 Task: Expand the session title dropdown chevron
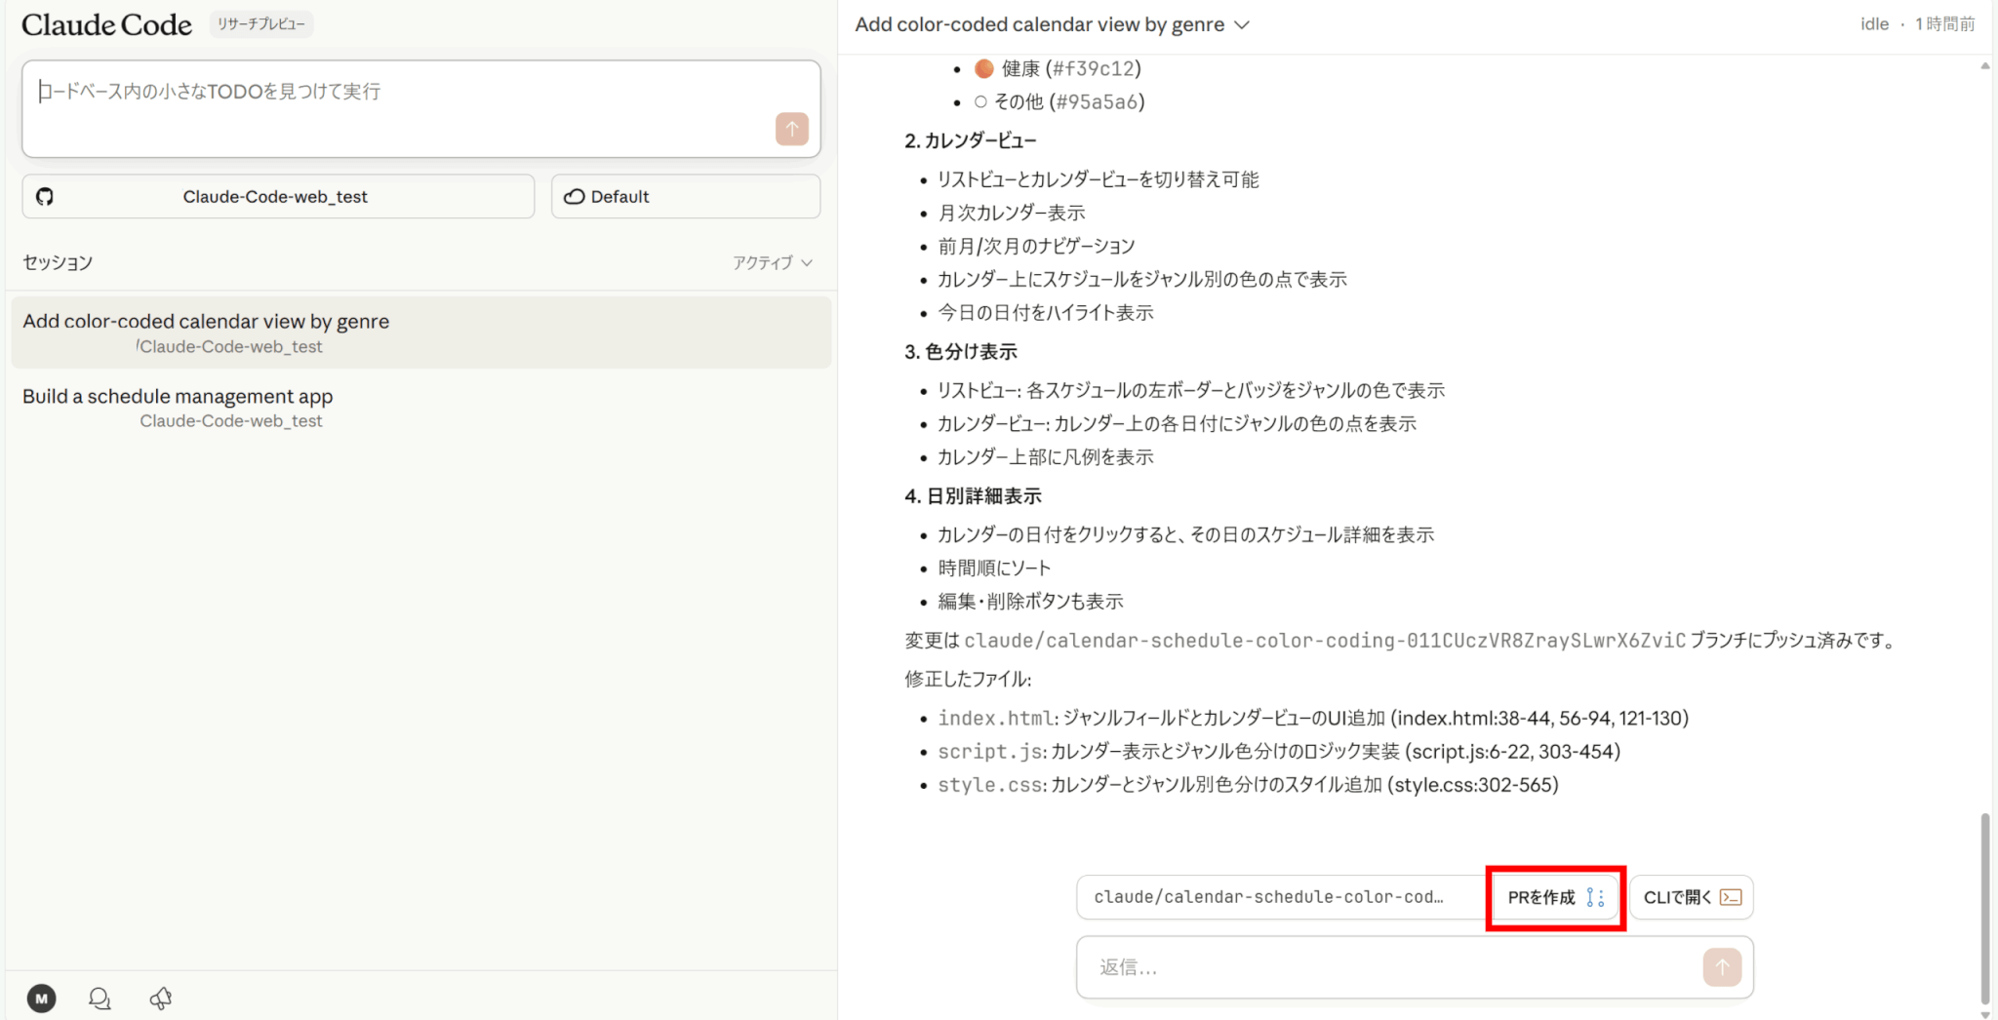point(1242,25)
